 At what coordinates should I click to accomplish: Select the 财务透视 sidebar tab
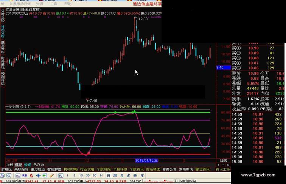click(3, 63)
